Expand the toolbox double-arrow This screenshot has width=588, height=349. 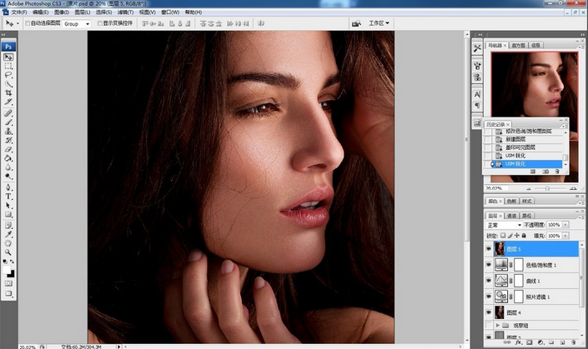tap(3, 34)
